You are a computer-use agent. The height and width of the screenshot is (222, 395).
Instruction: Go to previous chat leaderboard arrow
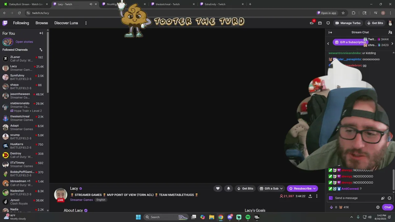tap(328, 43)
